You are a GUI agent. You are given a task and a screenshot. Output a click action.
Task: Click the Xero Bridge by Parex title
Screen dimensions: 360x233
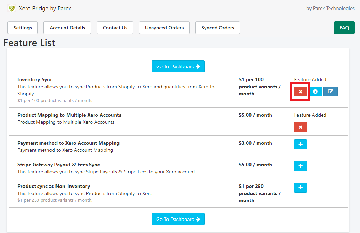[45, 8]
